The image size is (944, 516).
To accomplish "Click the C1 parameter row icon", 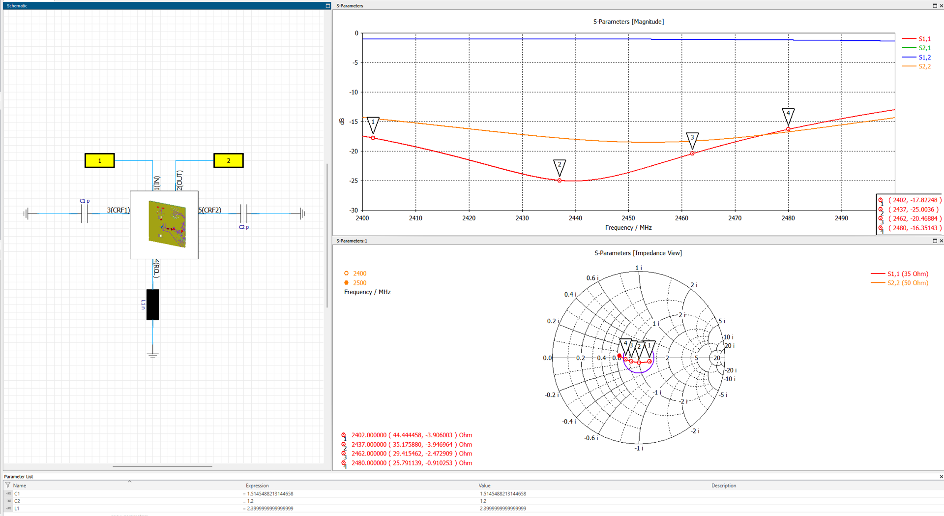I will (8, 493).
